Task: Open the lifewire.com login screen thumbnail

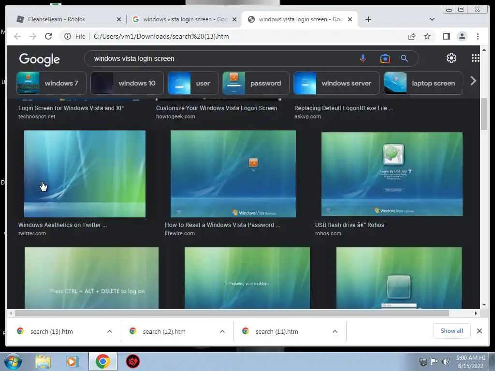Action: pyautogui.click(x=233, y=174)
